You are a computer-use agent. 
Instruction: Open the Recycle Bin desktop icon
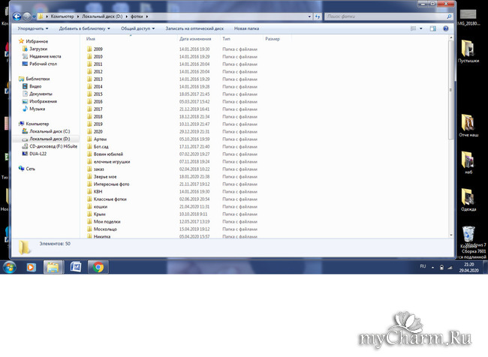(x=469, y=234)
